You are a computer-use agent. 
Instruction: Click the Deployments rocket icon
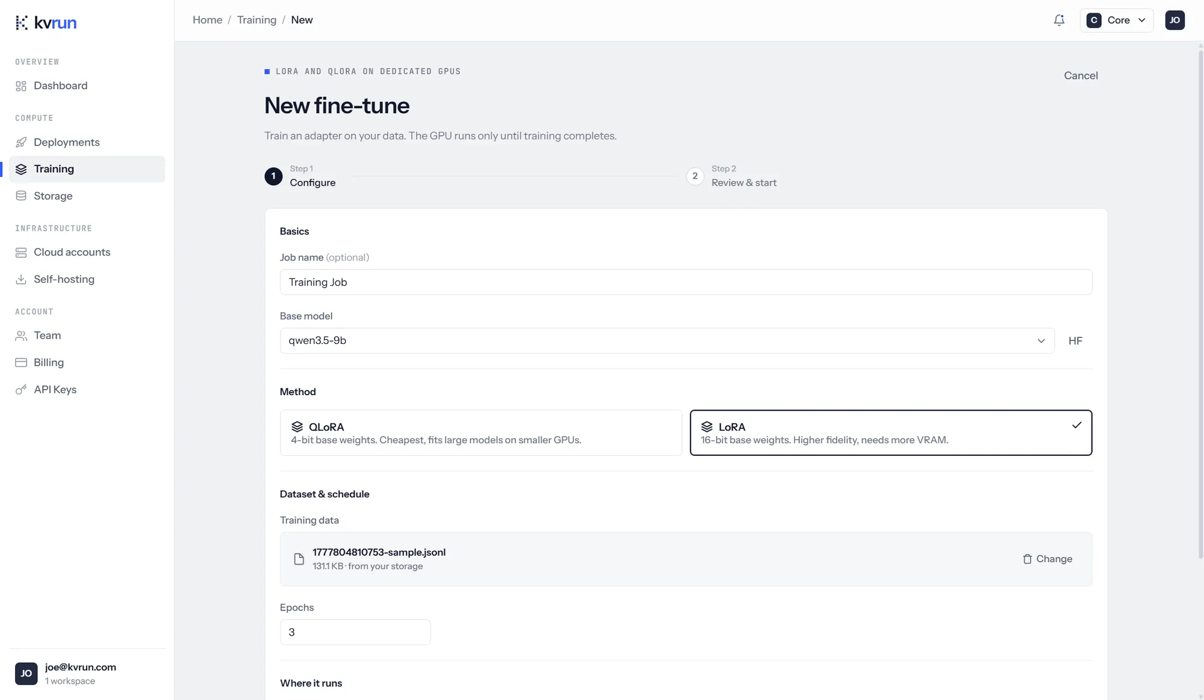(21, 143)
